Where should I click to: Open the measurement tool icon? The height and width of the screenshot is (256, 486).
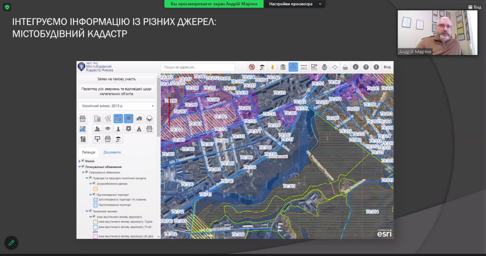coord(304,67)
